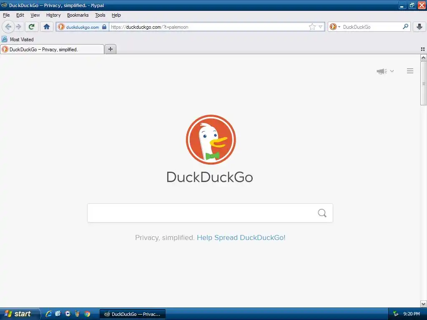Image resolution: width=427 pixels, height=320 pixels.
Task: Click the scrollbar up arrow
Action: pyautogui.click(x=423, y=57)
